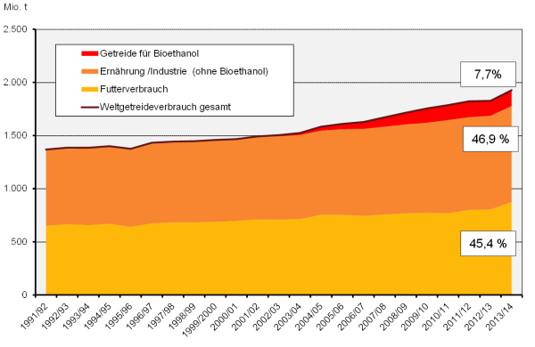
Task: Click the yellow Futterverbrauch legend swatch
Action: point(89,89)
